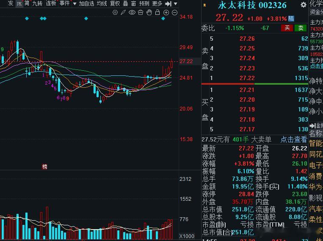323x241 pixels.
Task: Toggle the chart lock icon
Action: coord(157,12)
